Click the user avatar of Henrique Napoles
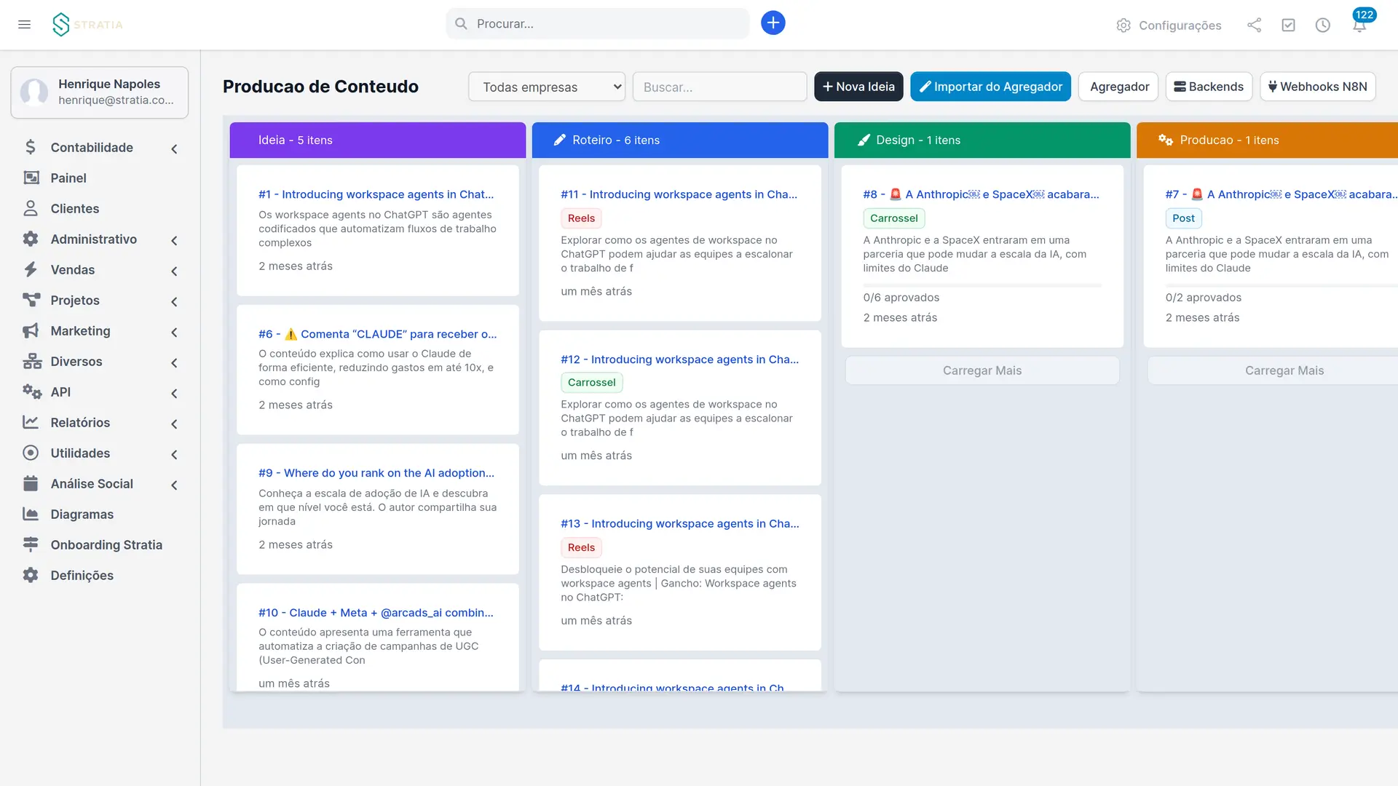Image resolution: width=1398 pixels, height=786 pixels. 34,92
